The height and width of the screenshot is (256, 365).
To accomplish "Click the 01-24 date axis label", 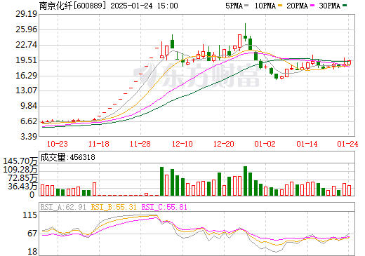I will [347, 144].
